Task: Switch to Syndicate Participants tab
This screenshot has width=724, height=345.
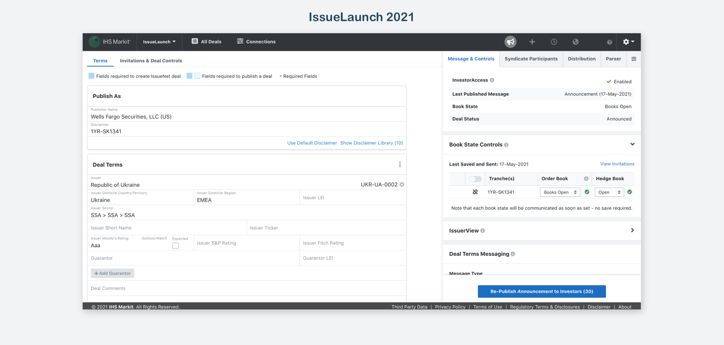Action: [531, 59]
